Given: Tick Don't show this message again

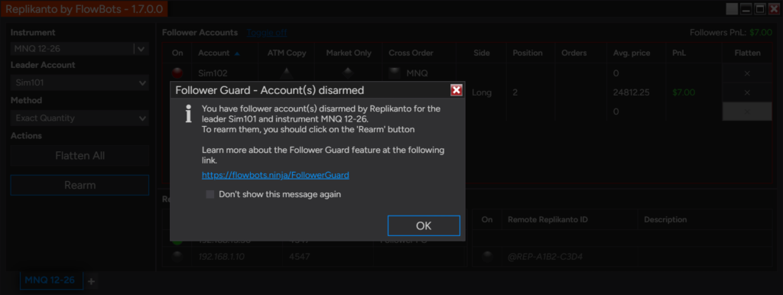Looking at the screenshot, I should tap(210, 194).
